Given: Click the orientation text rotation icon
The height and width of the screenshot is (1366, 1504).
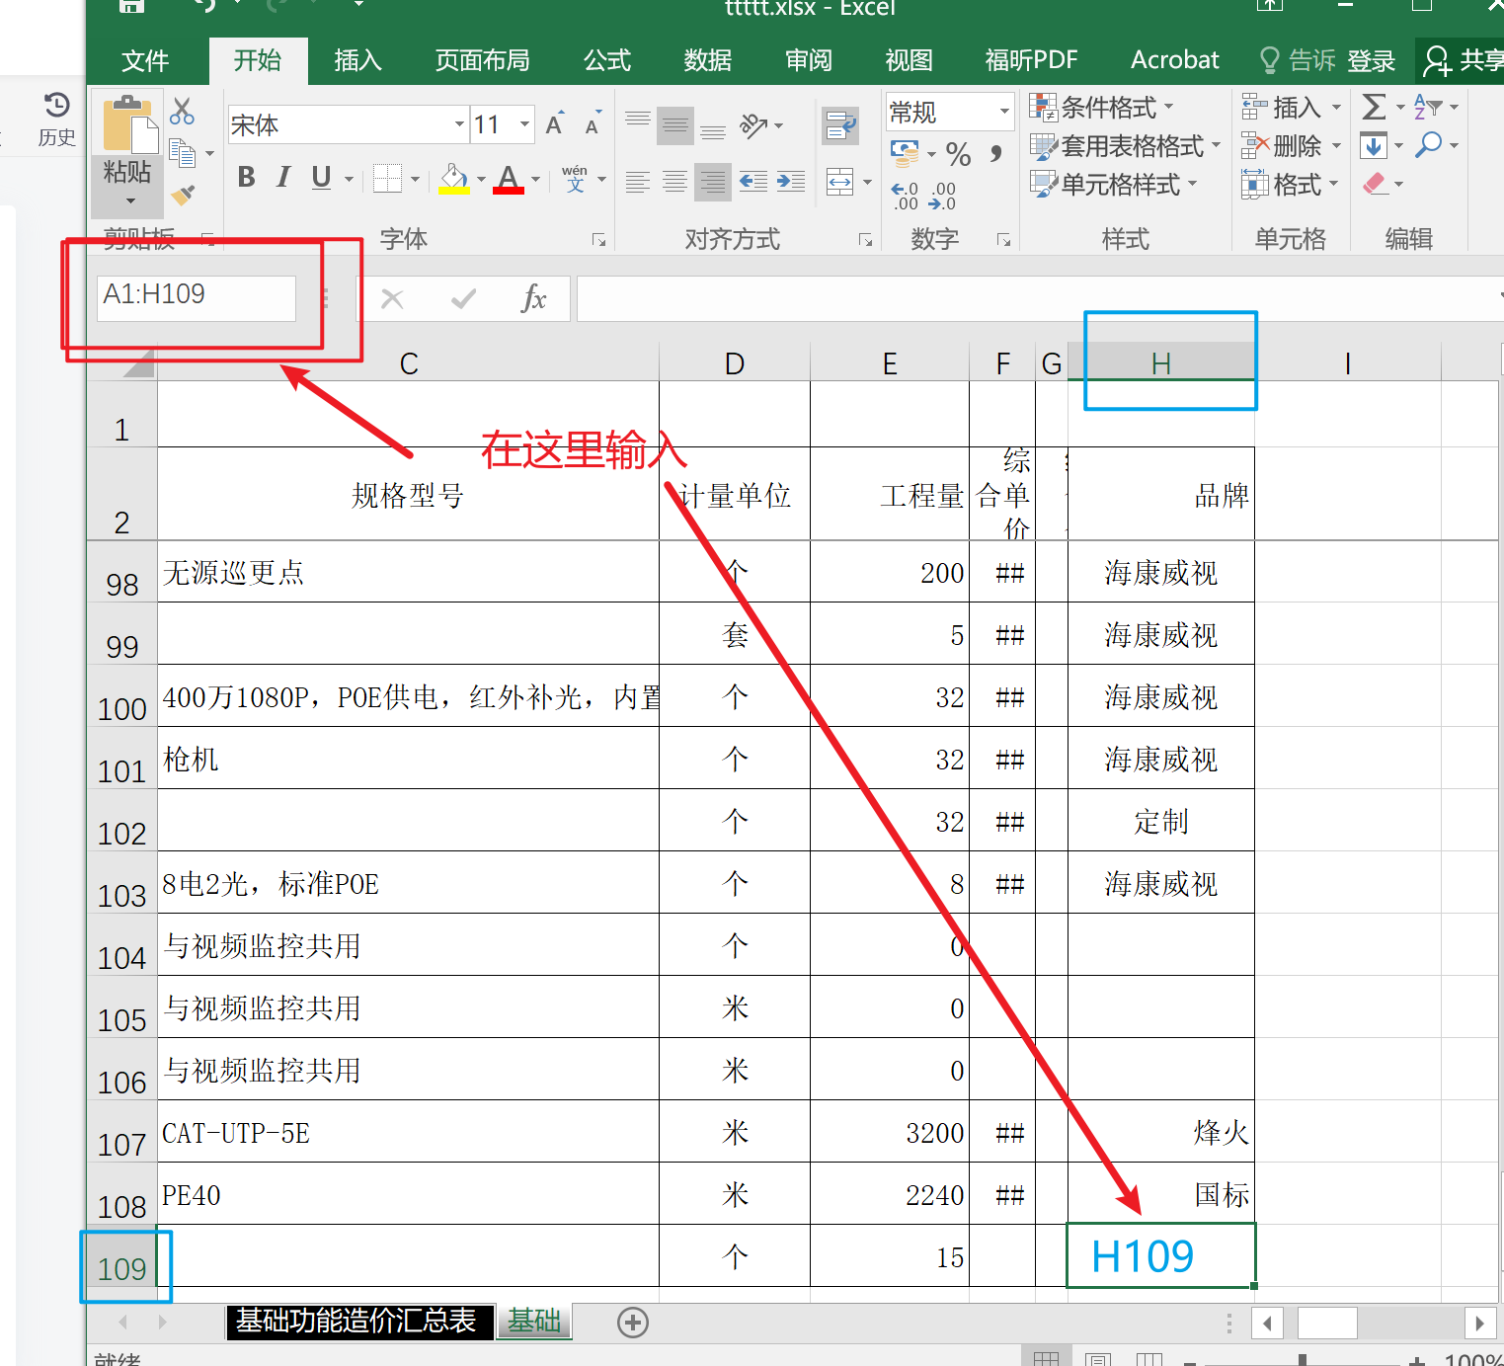Looking at the screenshot, I should (753, 125).
